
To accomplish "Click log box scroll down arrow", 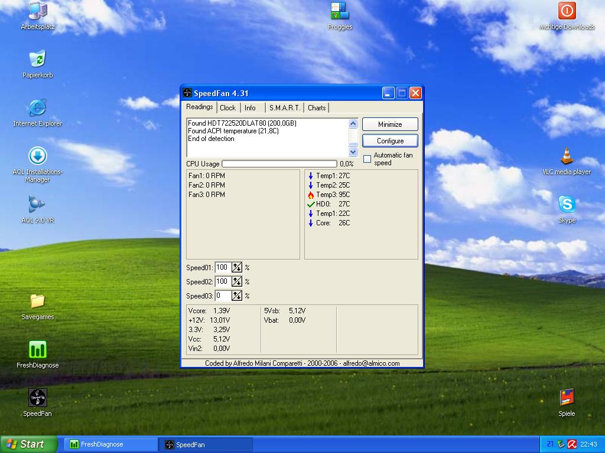I will (x=353, y=152).
